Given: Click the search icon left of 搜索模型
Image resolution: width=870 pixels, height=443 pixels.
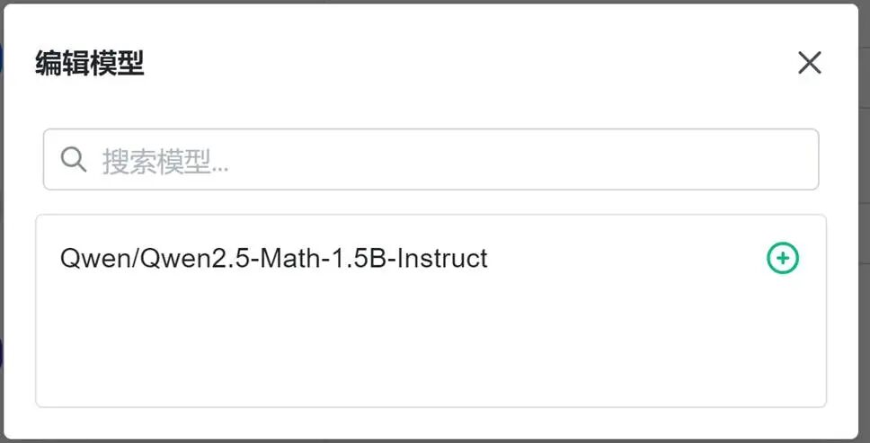Looking at the screenshot, I should [x=74, y=160].
